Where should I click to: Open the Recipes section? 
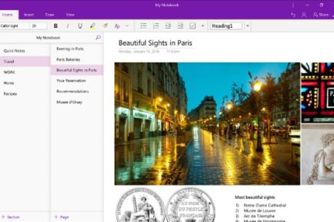pyautogui.click(x=25, y=94)
